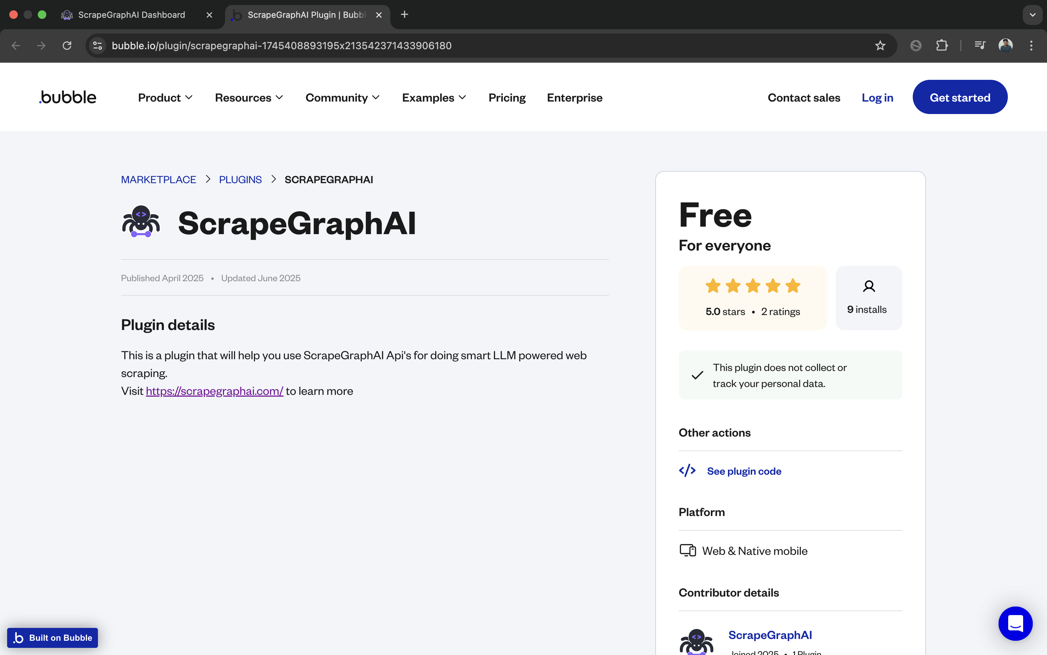This screenshot has height=655, width=1047.
Task: Click the Get started button
Action: pos(959,97)
